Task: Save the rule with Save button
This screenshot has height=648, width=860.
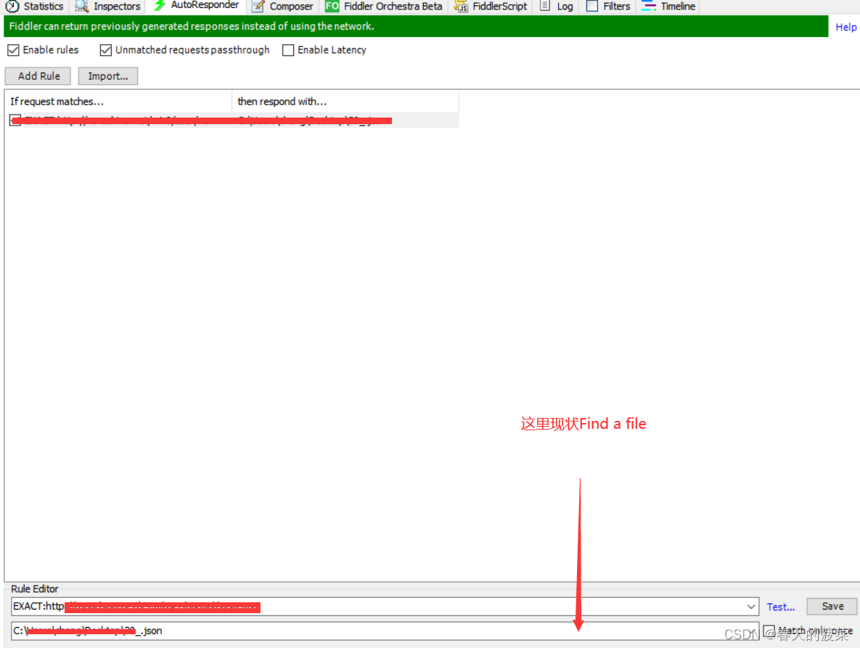Action: pyautogui.click(x=832, y=607)
